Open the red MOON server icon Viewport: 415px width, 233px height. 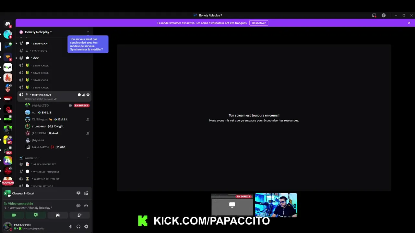click(x=8, y=171)
